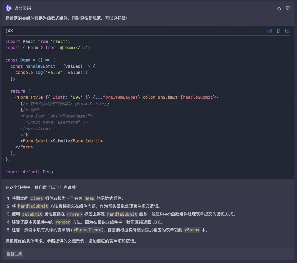Click the export default Demo line
The width and height of the screenshot is (297, 263).
(29, 172)
